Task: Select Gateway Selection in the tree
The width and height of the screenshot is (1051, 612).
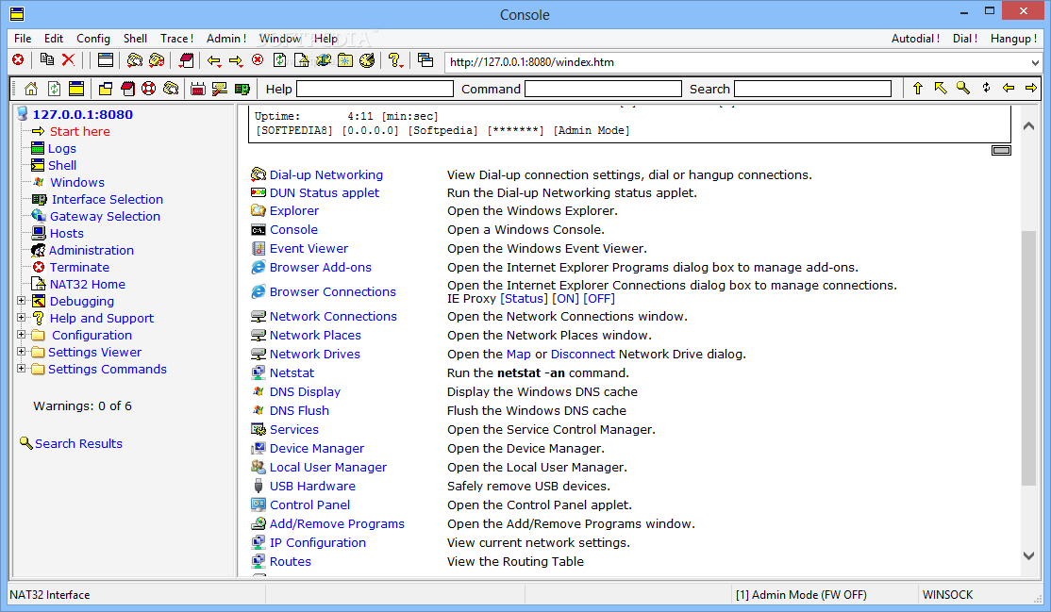Action: click(106, 217)
